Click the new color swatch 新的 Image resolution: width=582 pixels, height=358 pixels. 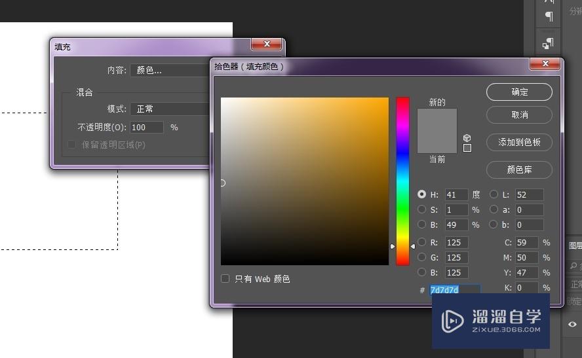point(437,120)
